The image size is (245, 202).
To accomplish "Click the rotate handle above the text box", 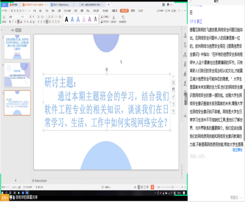I will [x=107, y=69].
